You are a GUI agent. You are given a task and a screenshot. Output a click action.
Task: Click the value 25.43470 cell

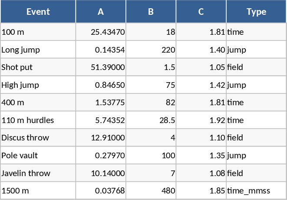click(x=101, y=32)
